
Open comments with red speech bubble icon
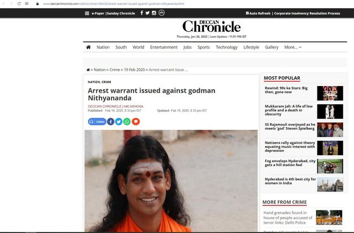click(x=136, y=121)
